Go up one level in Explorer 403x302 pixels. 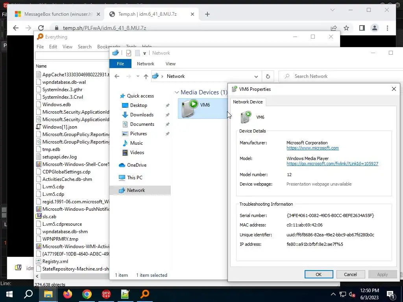tap(146, 76)
